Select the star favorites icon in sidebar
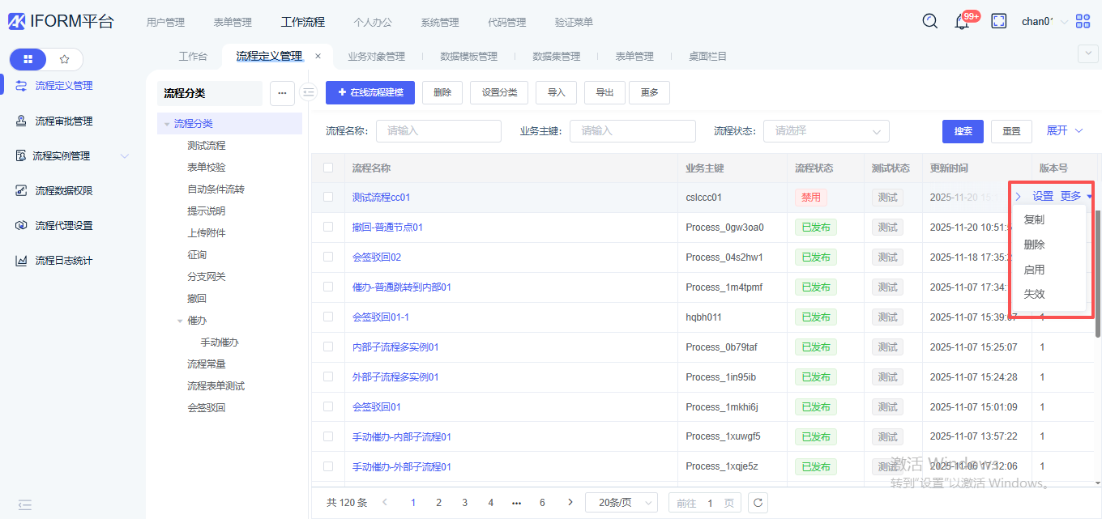The image size is (1102, 519). 65,59
